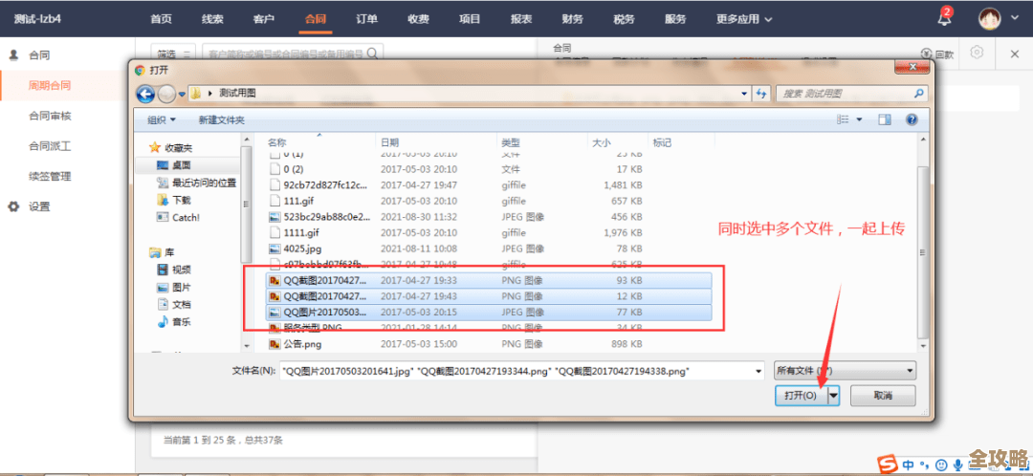This screenshot has height=476, width=1033.
Task: Open 报表 in top navigation
Action: pyautogui.click(x=521, y=19)
